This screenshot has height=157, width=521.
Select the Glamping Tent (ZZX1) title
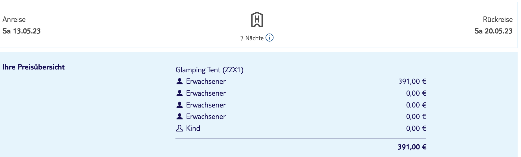pos(209,70)
